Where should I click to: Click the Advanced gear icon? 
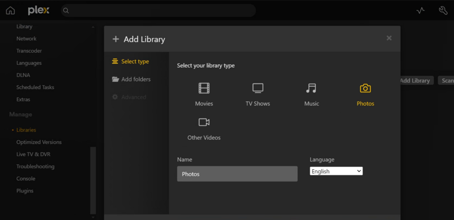(115, 97)
